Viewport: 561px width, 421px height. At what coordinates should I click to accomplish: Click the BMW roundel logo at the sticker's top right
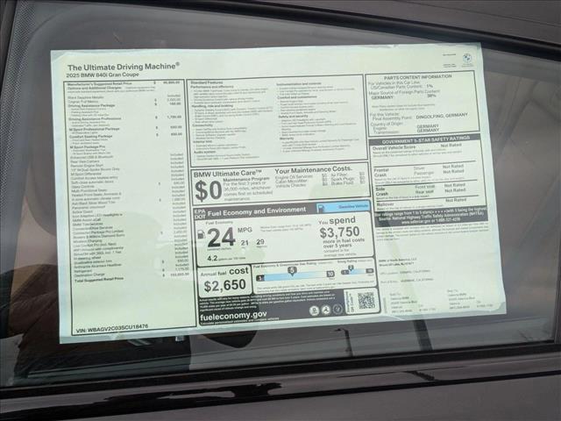466,59
